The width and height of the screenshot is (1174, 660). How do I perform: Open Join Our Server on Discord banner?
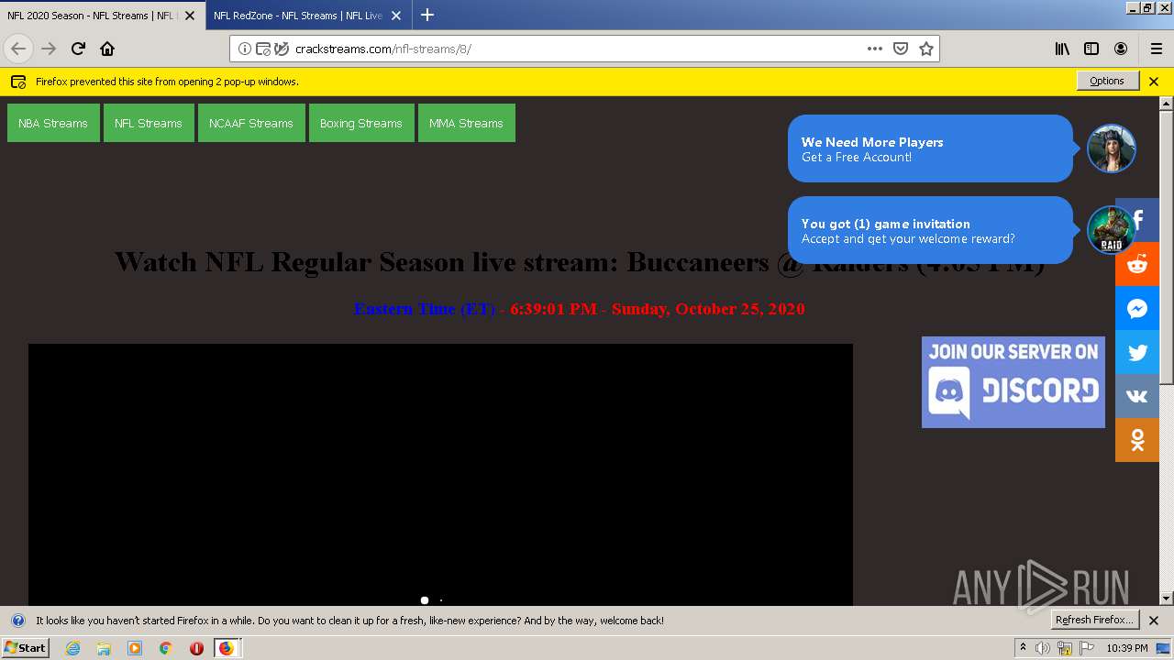click(1013, 382)
